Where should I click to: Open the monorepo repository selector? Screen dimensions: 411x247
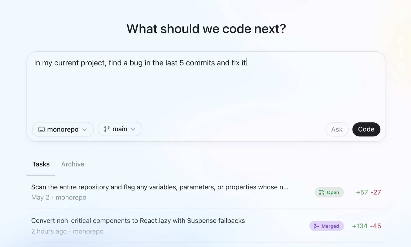coord(63,129)
